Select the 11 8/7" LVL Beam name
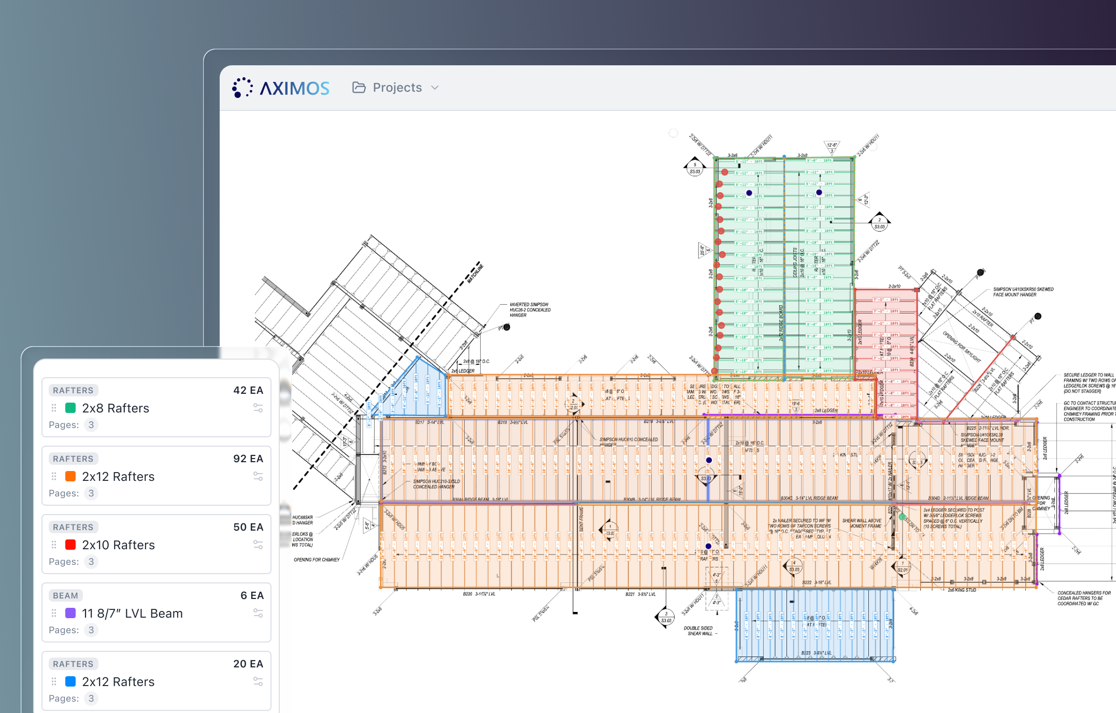 [x=133, y=614]
